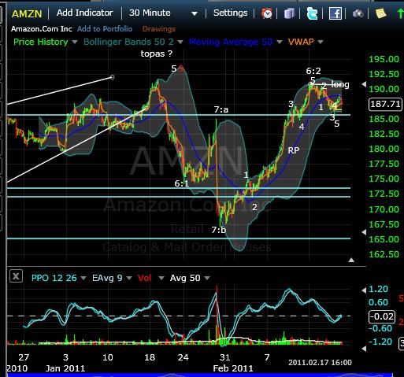Expand Moving Average 50 dropdown arrow
This screenshot has height=377, width=404.
280,42
